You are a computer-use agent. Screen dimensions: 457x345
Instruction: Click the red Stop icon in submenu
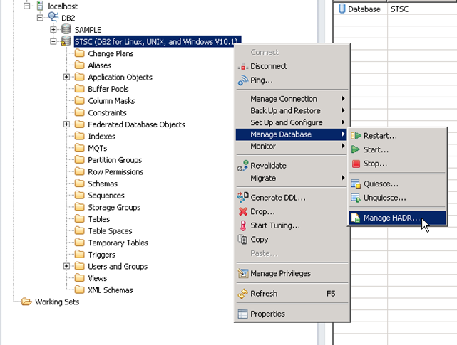click(355, 164)
